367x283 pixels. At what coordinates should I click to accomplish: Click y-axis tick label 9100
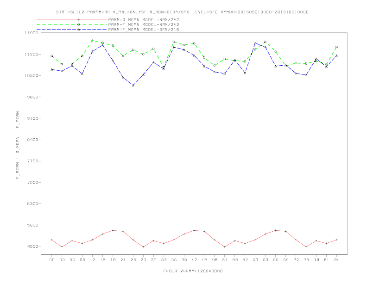tap(32, 118)
